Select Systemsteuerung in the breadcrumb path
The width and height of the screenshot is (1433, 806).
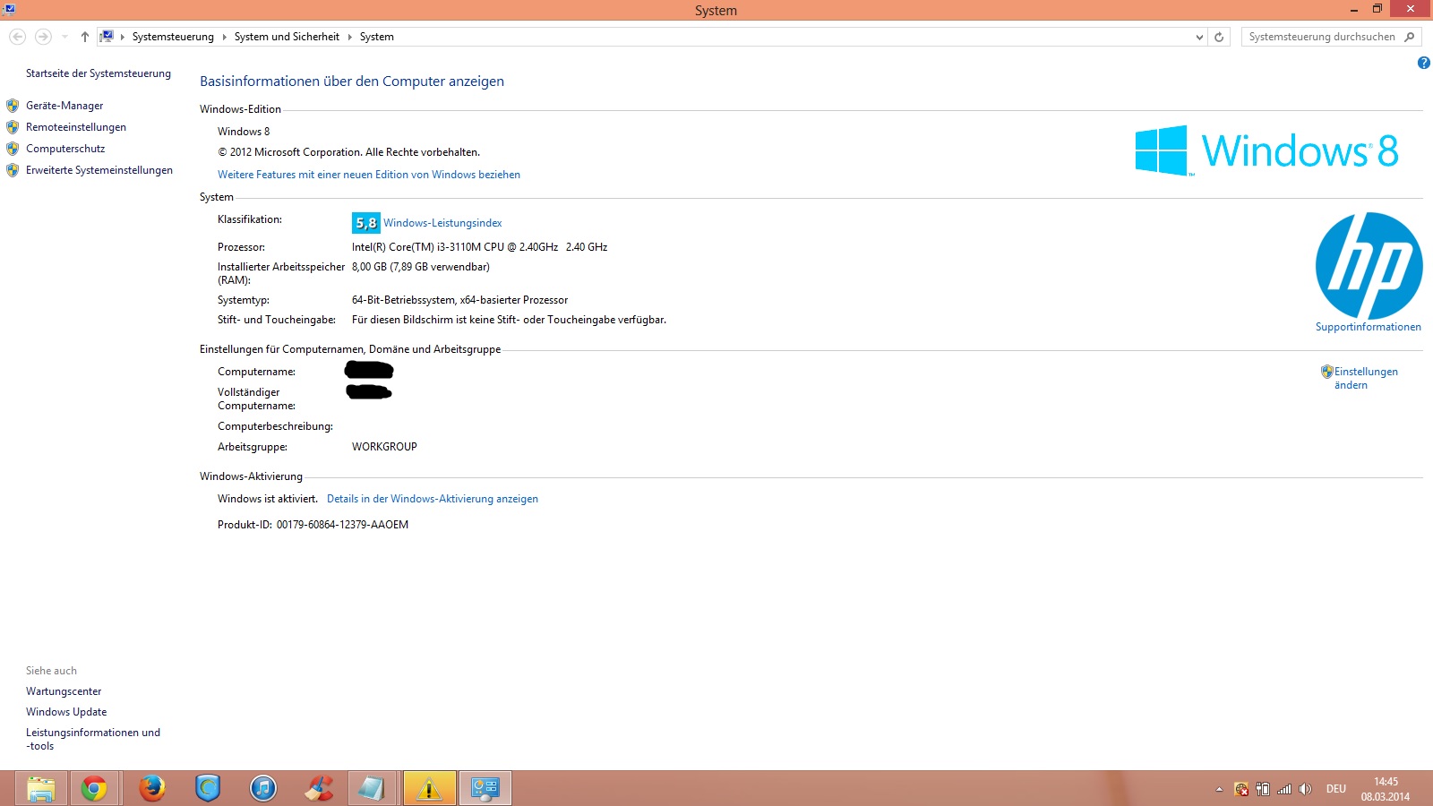173,37
